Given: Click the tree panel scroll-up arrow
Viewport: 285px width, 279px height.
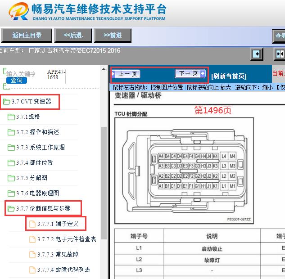Looking at the screenshot, I should coord(104,69).
